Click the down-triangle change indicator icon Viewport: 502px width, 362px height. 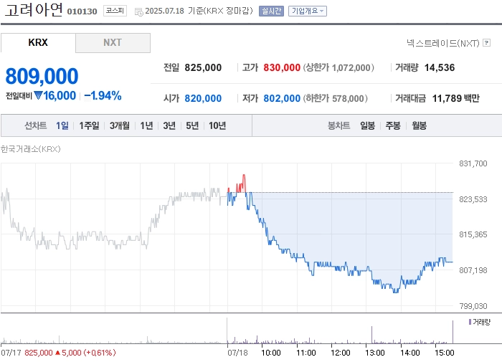coord(38,95)
